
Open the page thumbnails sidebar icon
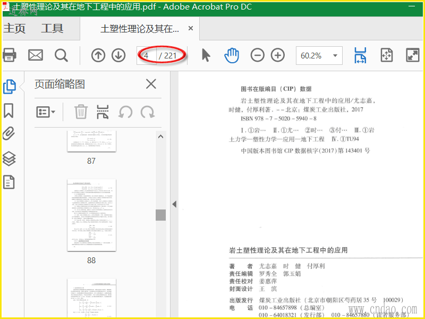coord(10,87)
